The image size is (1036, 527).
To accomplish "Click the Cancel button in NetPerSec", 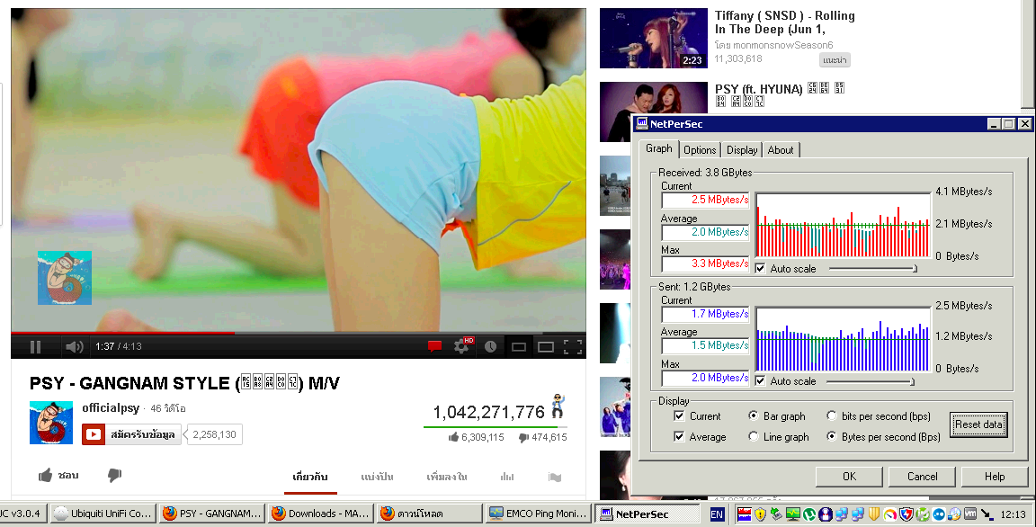I will [922, 477].
